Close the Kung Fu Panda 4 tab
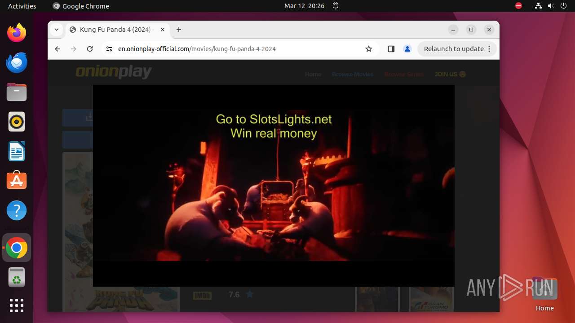The height and width of the screenshot is (323, 575). click(163, 30)
